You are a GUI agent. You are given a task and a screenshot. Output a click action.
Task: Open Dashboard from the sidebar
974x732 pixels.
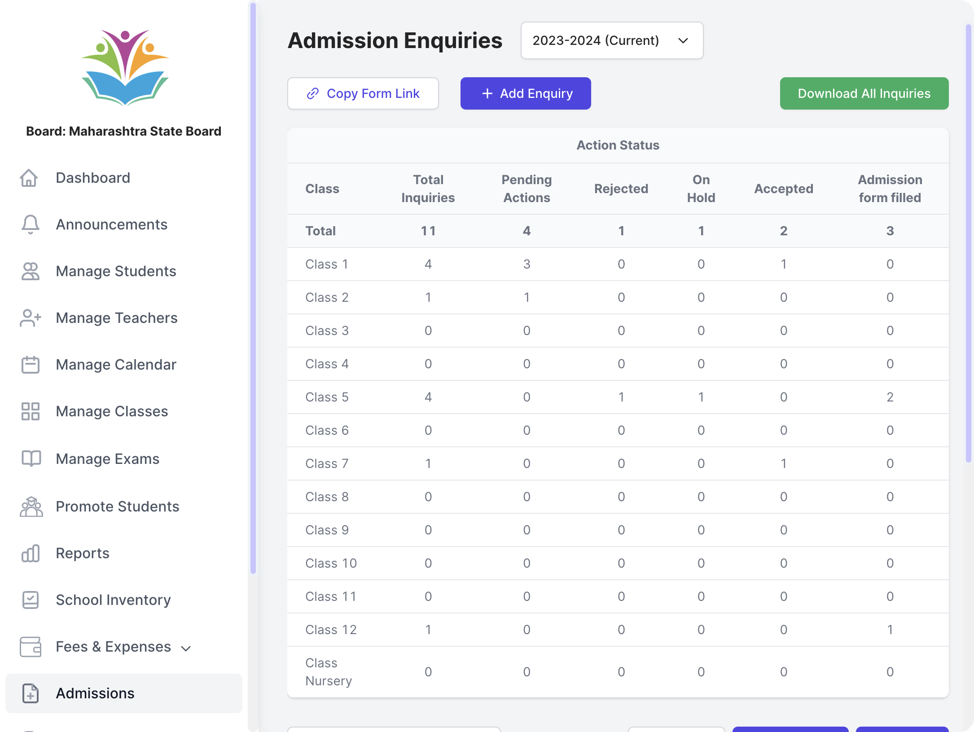pos(124,178)
